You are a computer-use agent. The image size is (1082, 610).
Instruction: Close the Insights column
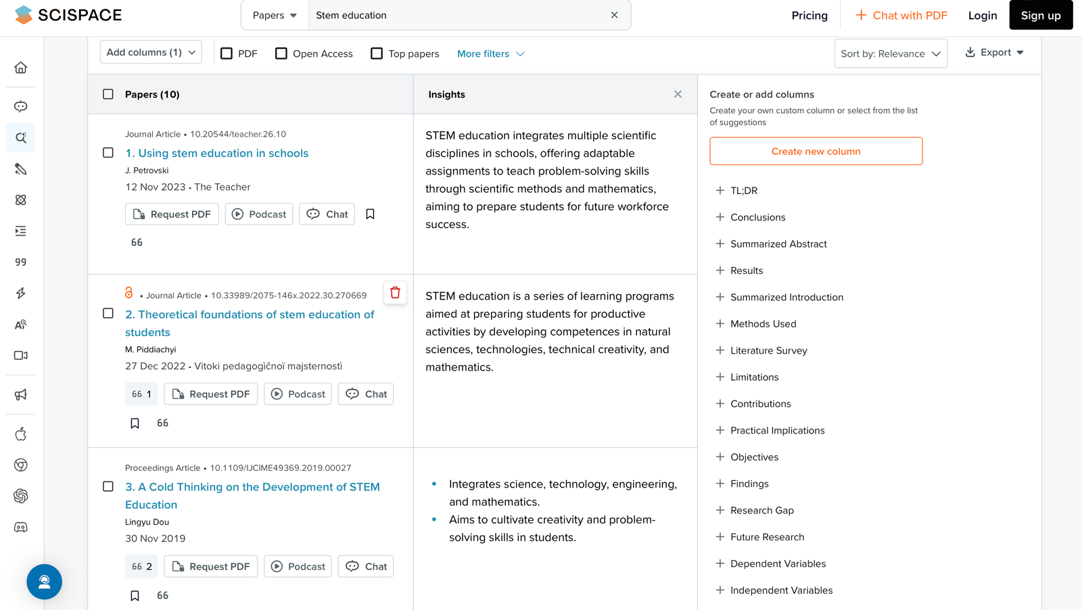pos(678,94)
